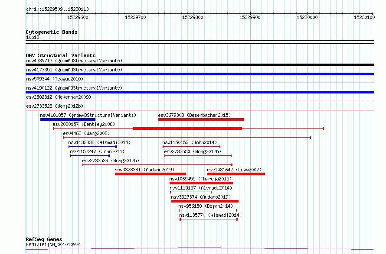
Task: Open nsv509344 (Teague2010) variant label
Action: point(55,79)
